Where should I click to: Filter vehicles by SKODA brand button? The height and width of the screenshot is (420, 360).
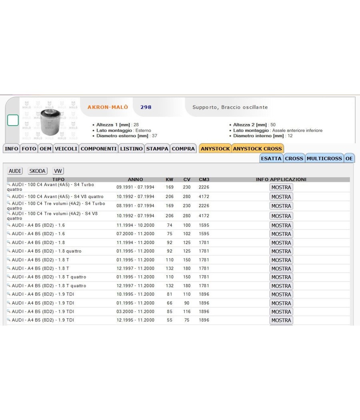coord(37,171)
